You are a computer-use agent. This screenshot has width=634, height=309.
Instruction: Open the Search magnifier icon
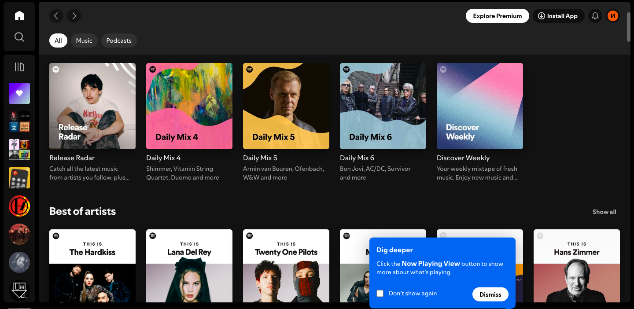(19, 37)
